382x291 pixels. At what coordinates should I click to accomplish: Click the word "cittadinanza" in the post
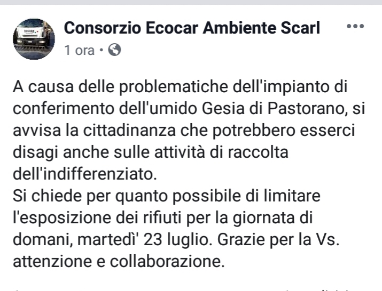[x=129, y=130]
